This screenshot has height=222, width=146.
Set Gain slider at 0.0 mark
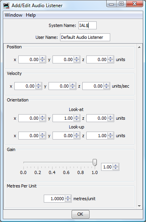(23, 163)
